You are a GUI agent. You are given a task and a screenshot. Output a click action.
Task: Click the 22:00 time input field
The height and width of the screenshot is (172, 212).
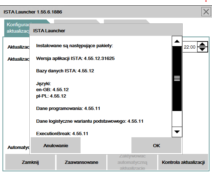[x=190, y=47]
